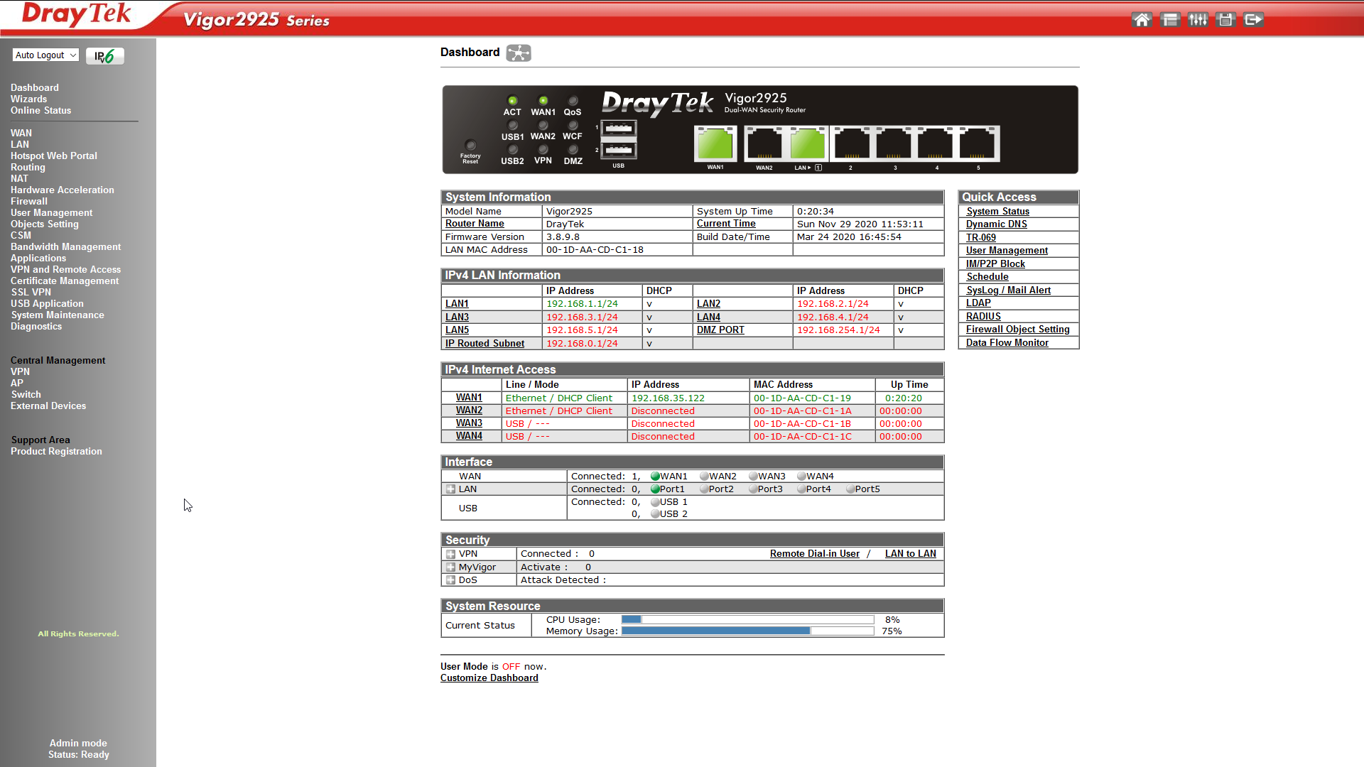This screenshot has height=767, width=1364.
Task: Open the LAN1 link in IPv4 LAN Information
Action: (x=457, y=304)
